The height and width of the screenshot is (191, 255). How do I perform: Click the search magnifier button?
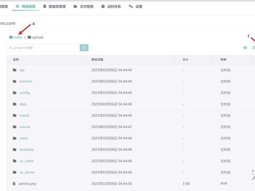84,47
